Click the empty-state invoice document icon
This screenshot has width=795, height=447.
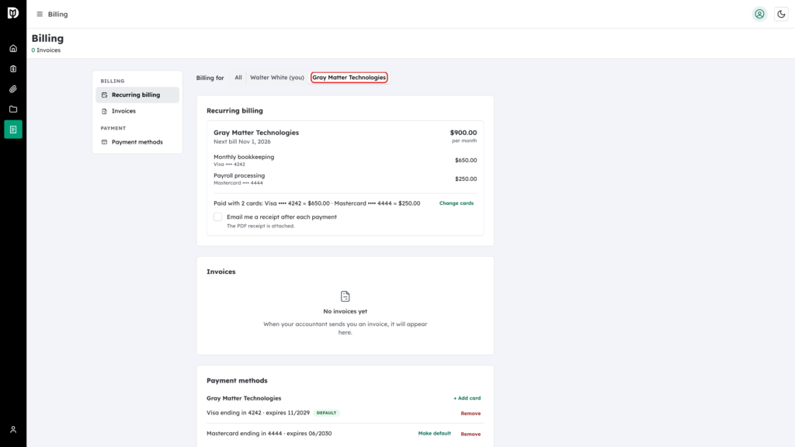click(345, 296)
